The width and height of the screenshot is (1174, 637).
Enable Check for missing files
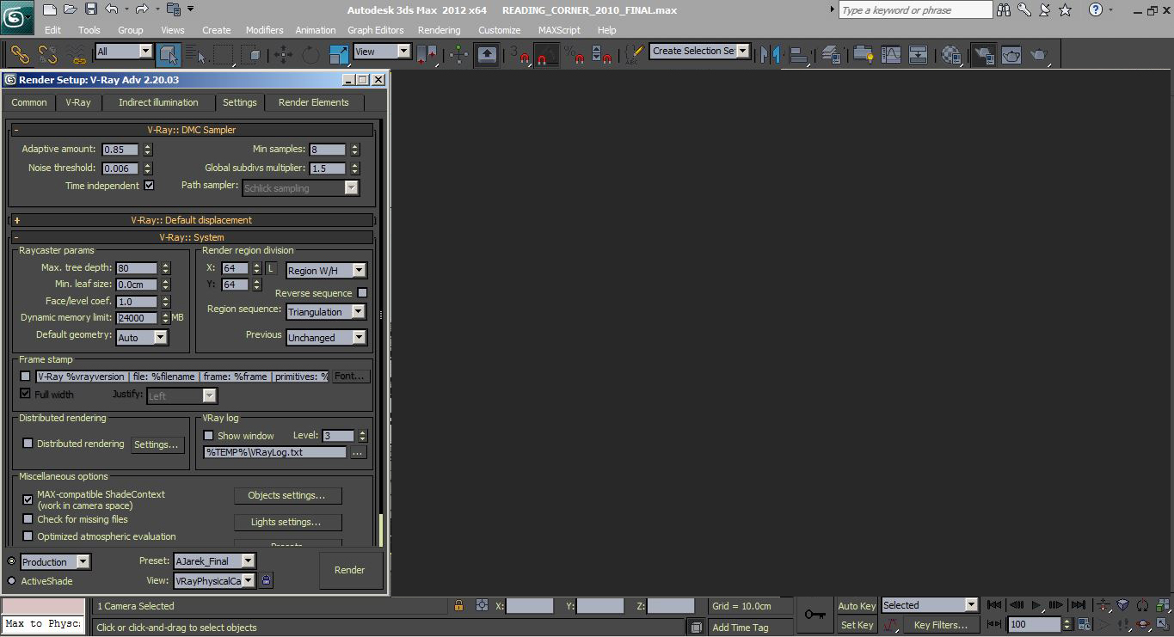point(28,519)
